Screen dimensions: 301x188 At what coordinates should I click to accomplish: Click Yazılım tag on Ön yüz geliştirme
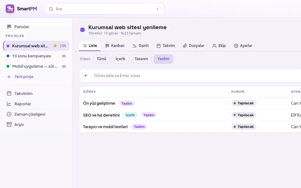click(x=127, y=103)
